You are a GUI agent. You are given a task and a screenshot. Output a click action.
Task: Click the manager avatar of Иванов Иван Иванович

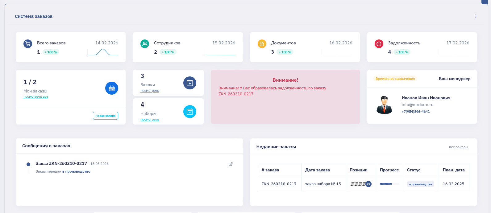(384, 105)
